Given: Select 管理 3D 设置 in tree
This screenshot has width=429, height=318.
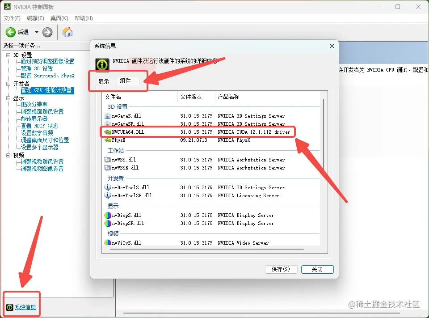Looking at the screenshot, I should point(37,68).
